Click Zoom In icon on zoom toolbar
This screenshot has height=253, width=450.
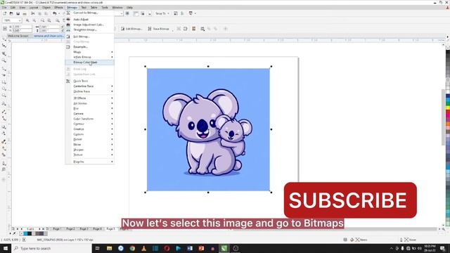coord(27,20)
